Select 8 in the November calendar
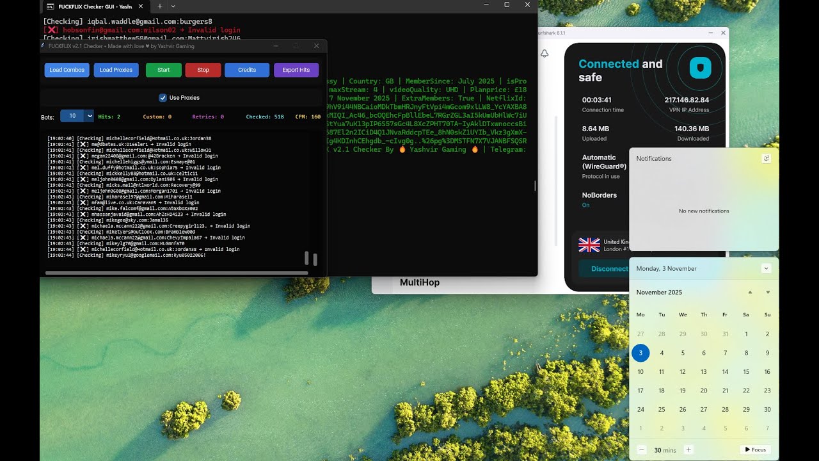Viewport: 819px width, 461px height. pyautogui.click(x=746, y=353)
